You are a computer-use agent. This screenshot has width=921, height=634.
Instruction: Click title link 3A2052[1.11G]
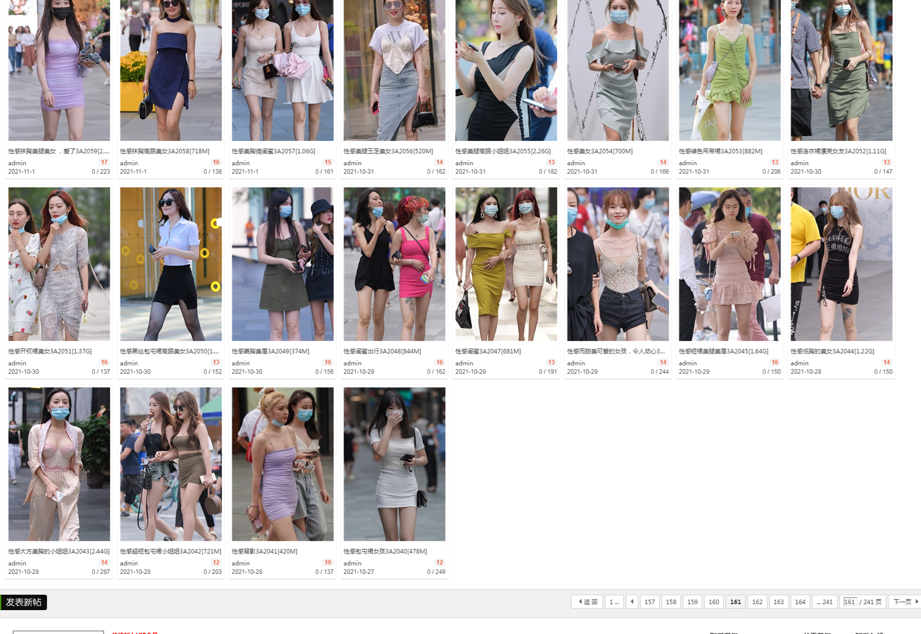click(x=839, y=151)
